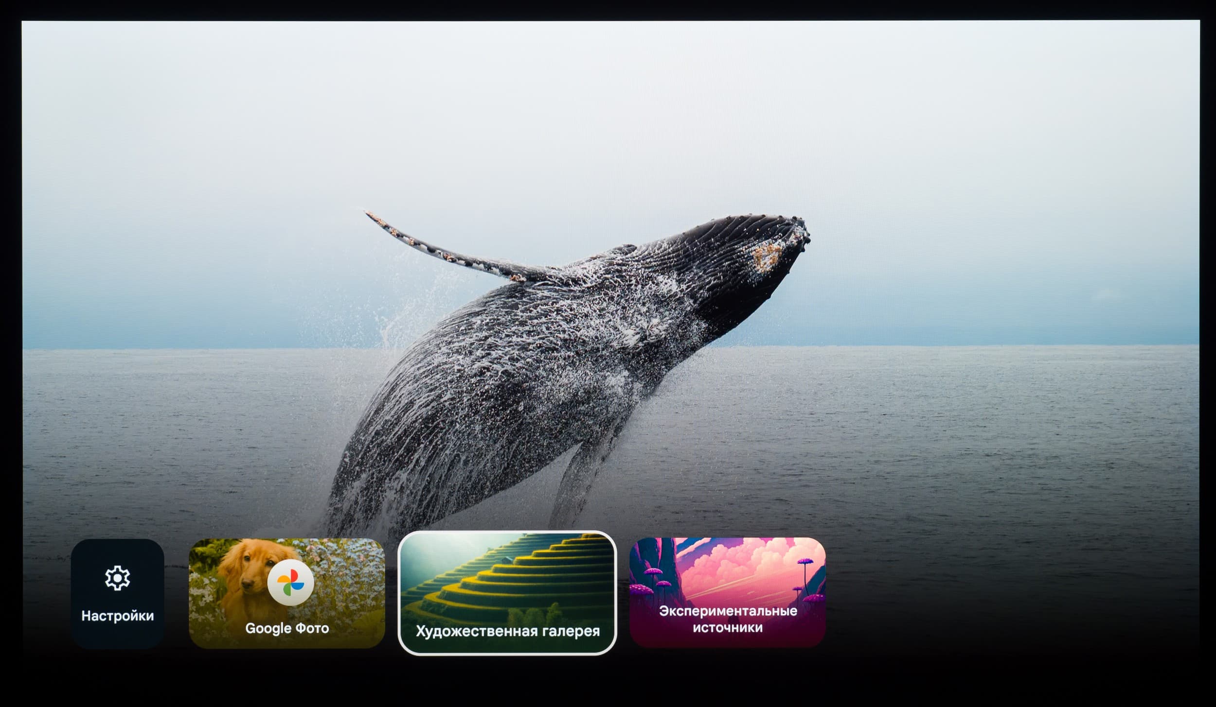Click the highlighted border of gallery card

(507, 533)
